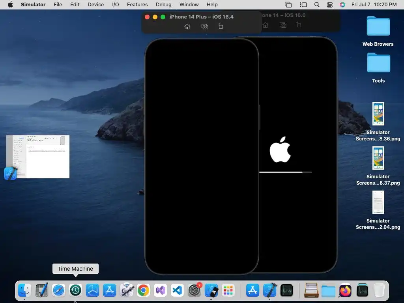Open Time Machine in the dock
The width and height of the screenshot is (404, 303).
pos(75,290)
